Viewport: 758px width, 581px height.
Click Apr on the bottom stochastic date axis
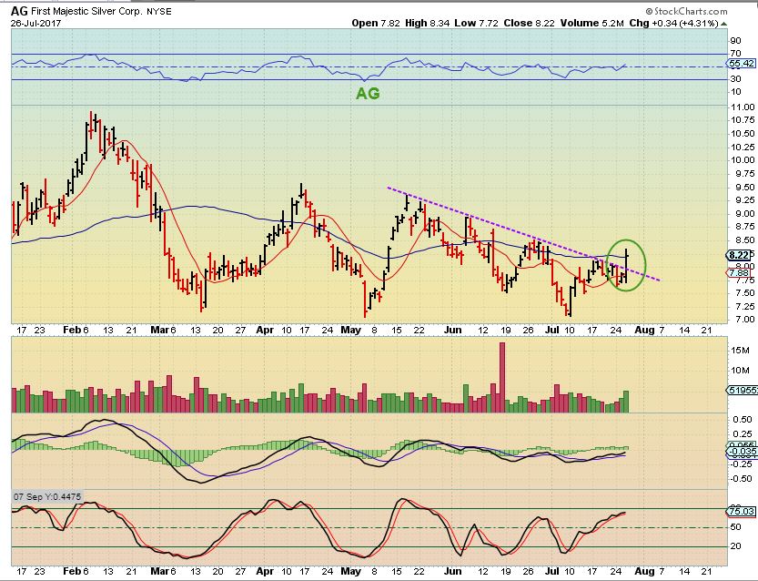[265, 571]
